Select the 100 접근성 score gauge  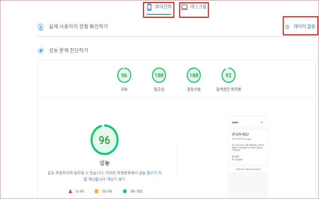pos(159,75)
